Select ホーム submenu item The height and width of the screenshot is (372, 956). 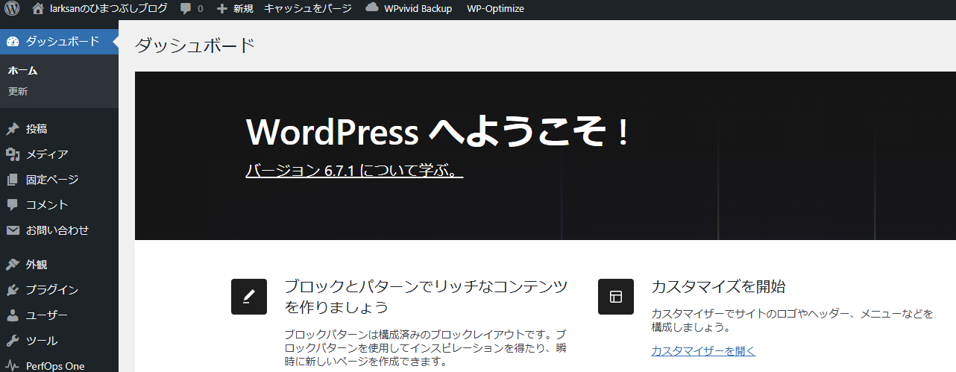point(23,71)
